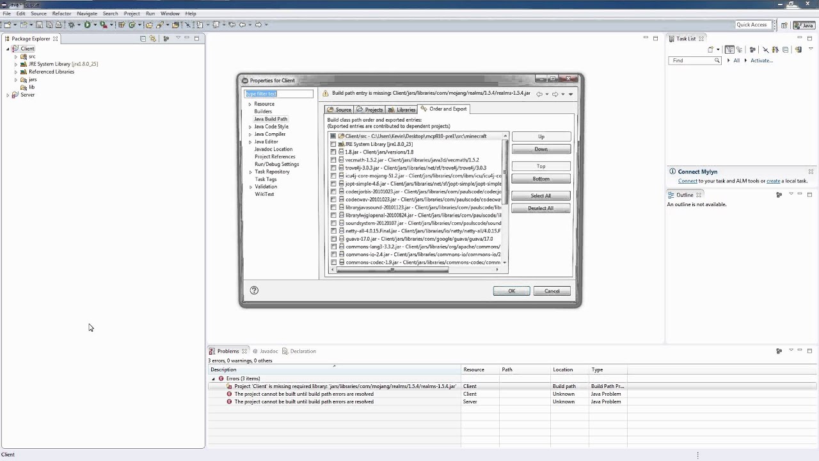This screenshot has height=461, width=819.
Task: Click the type filter text field
Action: 279,93
